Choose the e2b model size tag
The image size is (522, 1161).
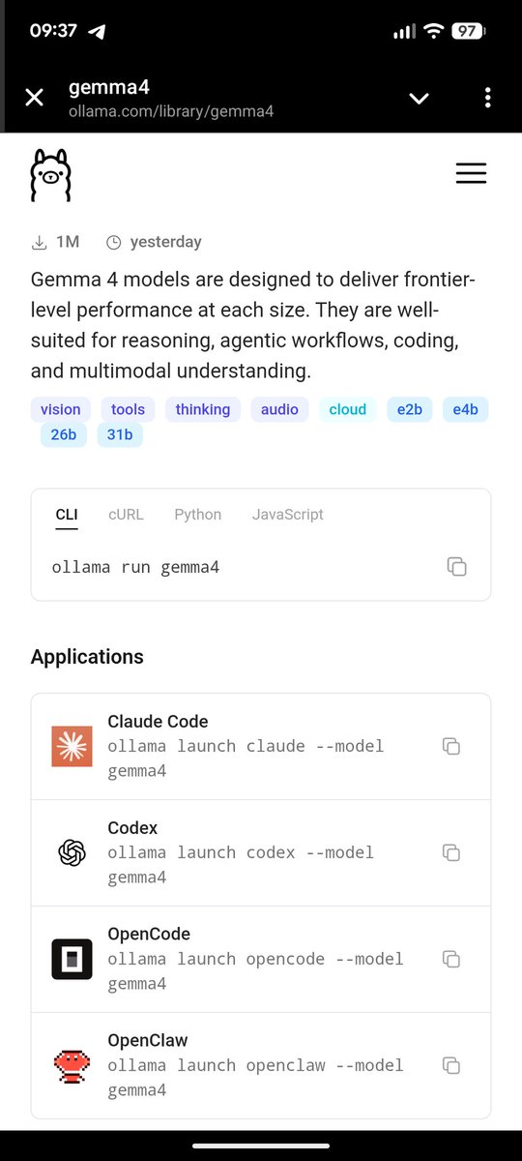410,409
